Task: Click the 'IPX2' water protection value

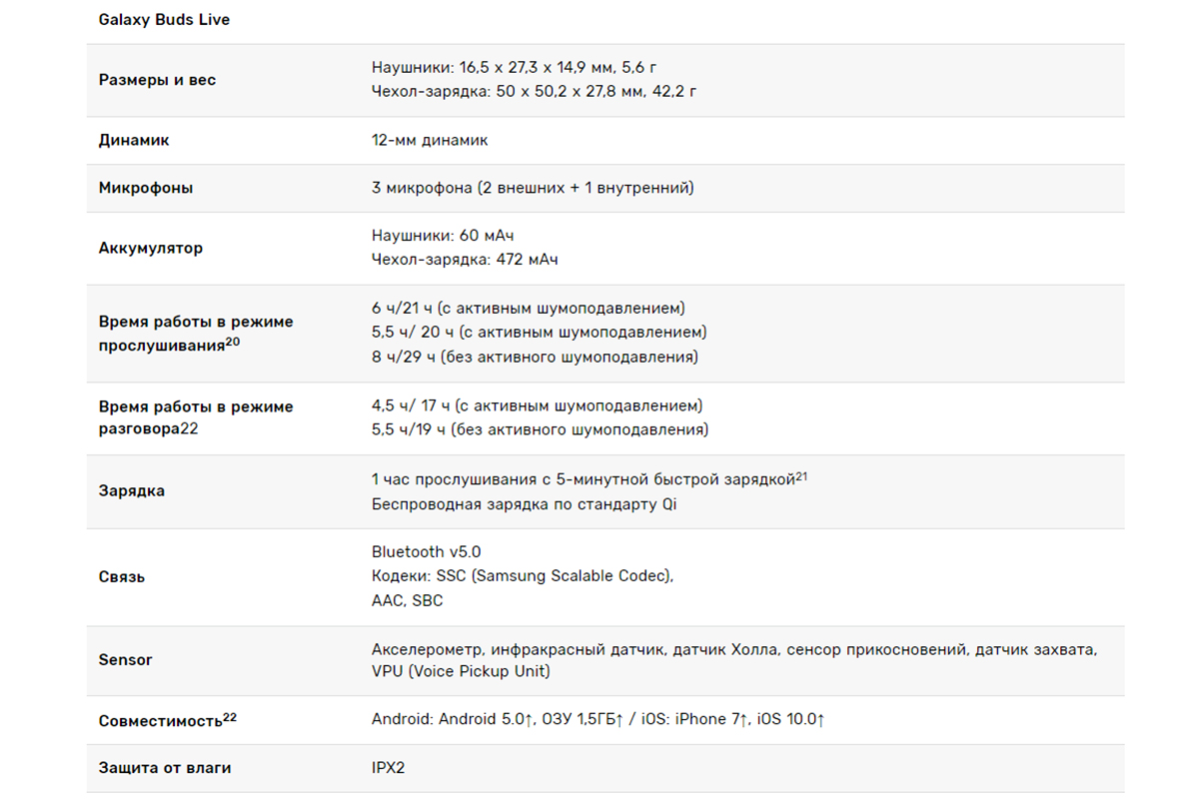Action: [389, 768]
